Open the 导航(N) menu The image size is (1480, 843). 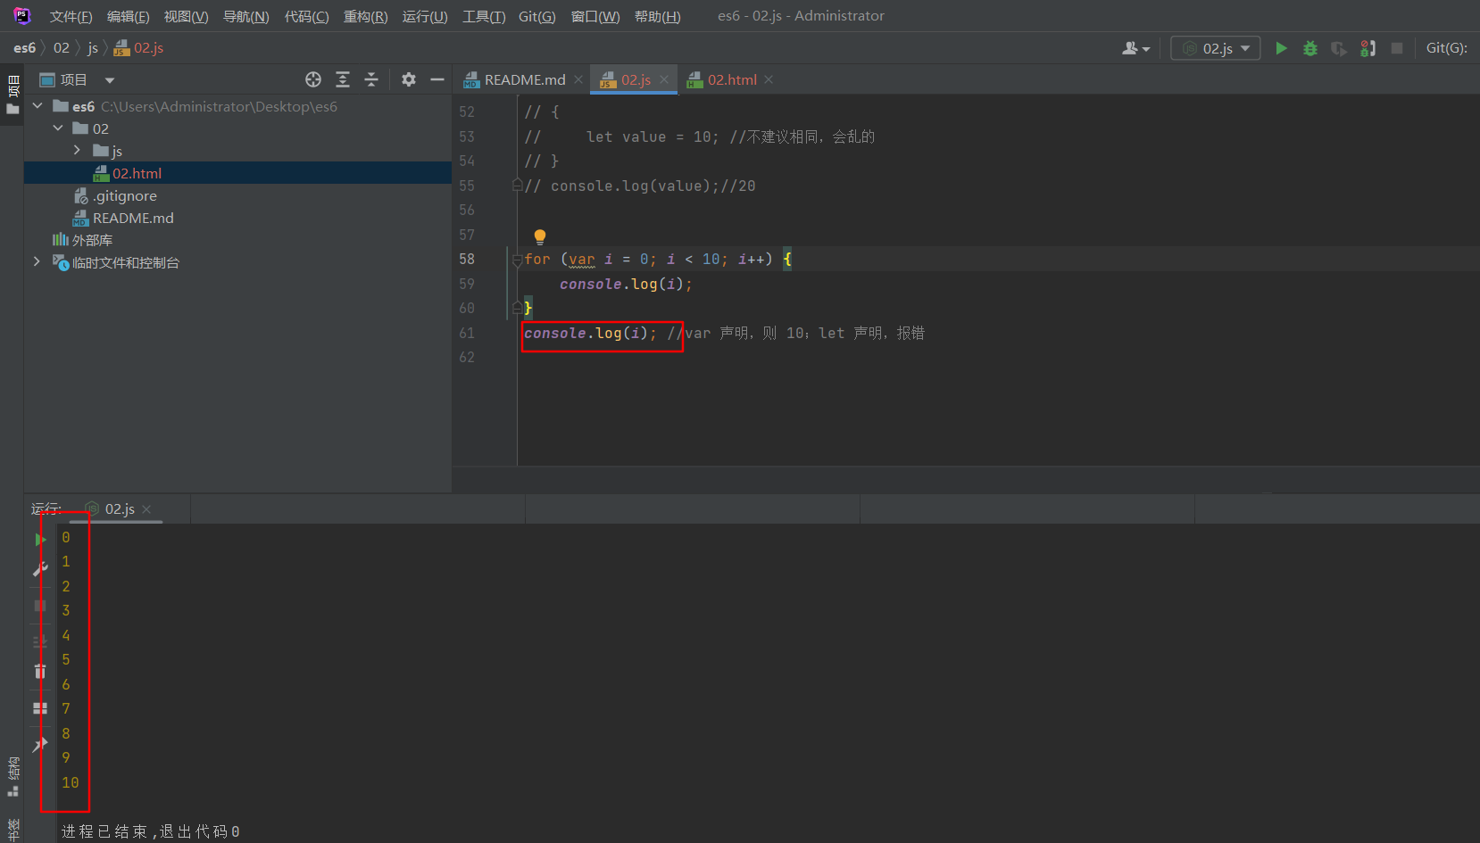(x=245, y=17)
